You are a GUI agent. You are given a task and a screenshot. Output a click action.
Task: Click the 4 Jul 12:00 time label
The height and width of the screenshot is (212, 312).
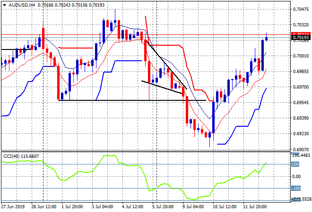132,207
